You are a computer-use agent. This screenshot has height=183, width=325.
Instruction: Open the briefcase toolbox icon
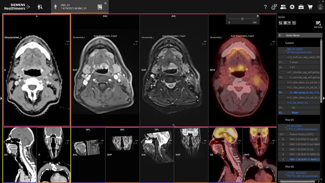tap(301, 7)
